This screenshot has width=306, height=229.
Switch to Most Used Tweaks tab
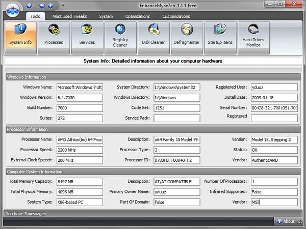click(x=69, y=16)
